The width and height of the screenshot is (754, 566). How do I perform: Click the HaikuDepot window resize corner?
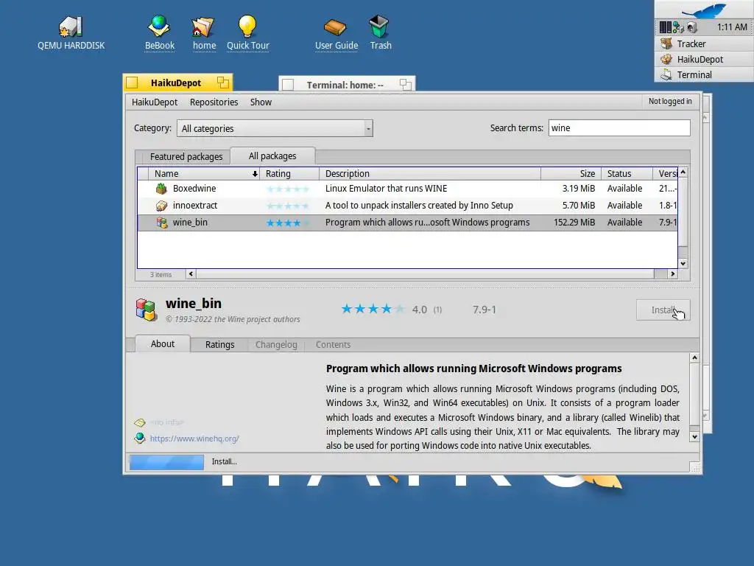tap(695, 468)
